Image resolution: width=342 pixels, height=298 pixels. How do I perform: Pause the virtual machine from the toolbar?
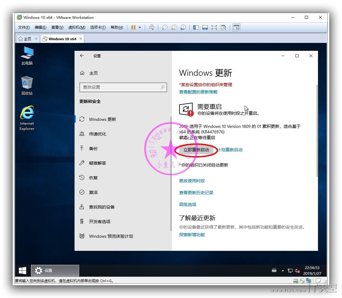coord(133,27)
